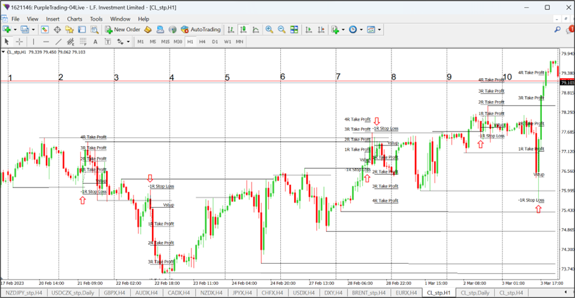Open the blue options icon after MetaEditor
575x298 pixels.
pyautogui.click(x=160, y=29)
